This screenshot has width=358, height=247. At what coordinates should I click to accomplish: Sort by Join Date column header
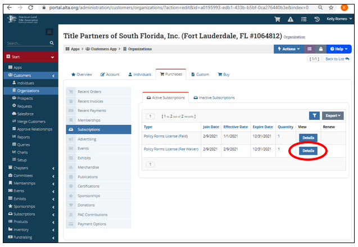tap(211, 127)
